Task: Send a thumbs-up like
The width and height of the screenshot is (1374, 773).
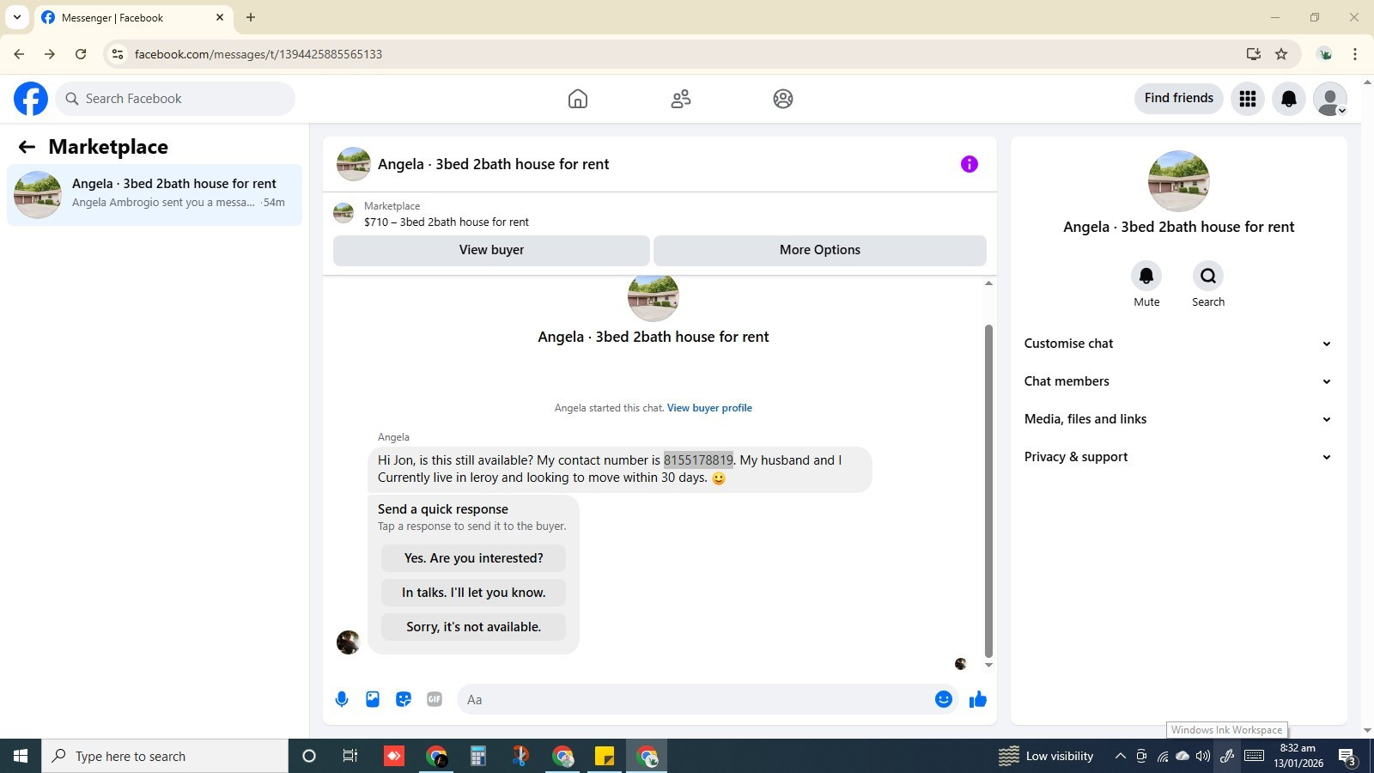Action: tap(978, 699)
